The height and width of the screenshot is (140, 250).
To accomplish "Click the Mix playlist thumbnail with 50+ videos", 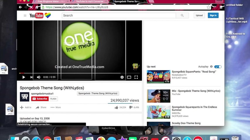I will click(x=159, y=96).
